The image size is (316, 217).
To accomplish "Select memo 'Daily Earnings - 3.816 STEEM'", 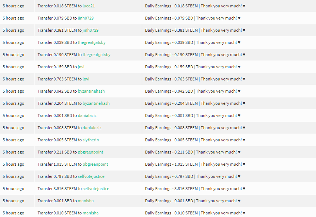I will coord(171,189).
